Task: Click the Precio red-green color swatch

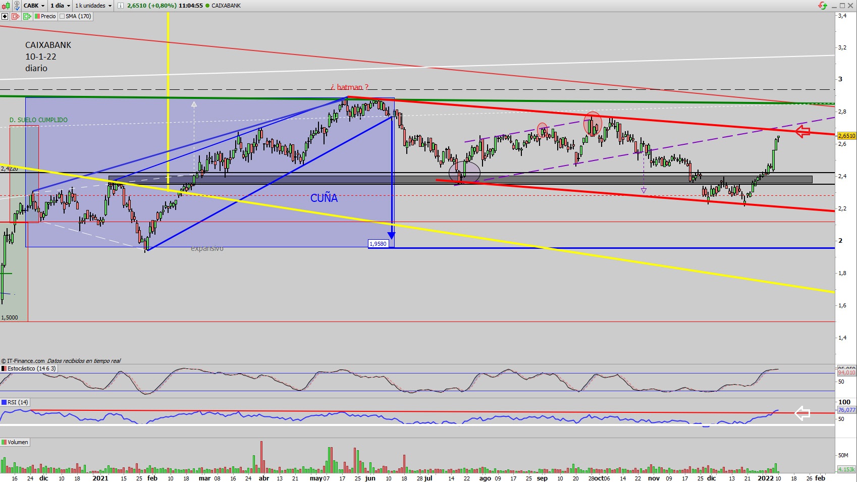Action: pos(37,16)
